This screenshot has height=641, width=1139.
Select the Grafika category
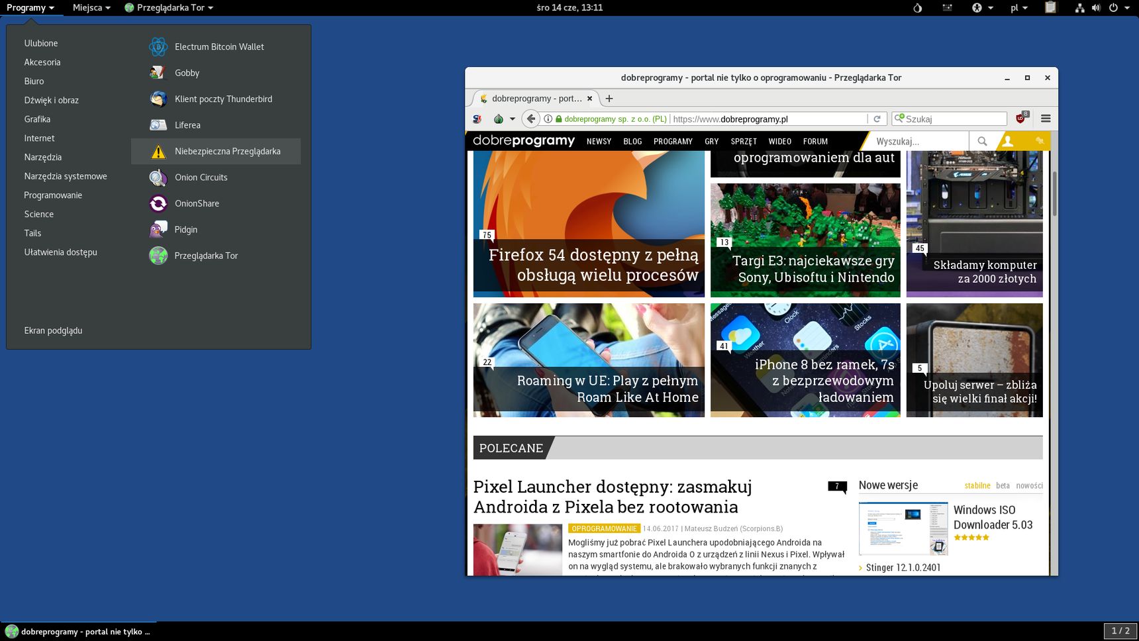[x=37, y=119]
